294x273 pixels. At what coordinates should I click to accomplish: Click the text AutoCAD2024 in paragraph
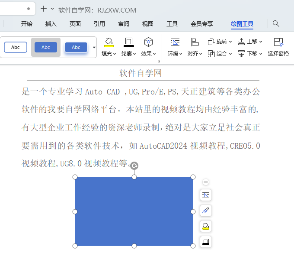pos(163,146)
